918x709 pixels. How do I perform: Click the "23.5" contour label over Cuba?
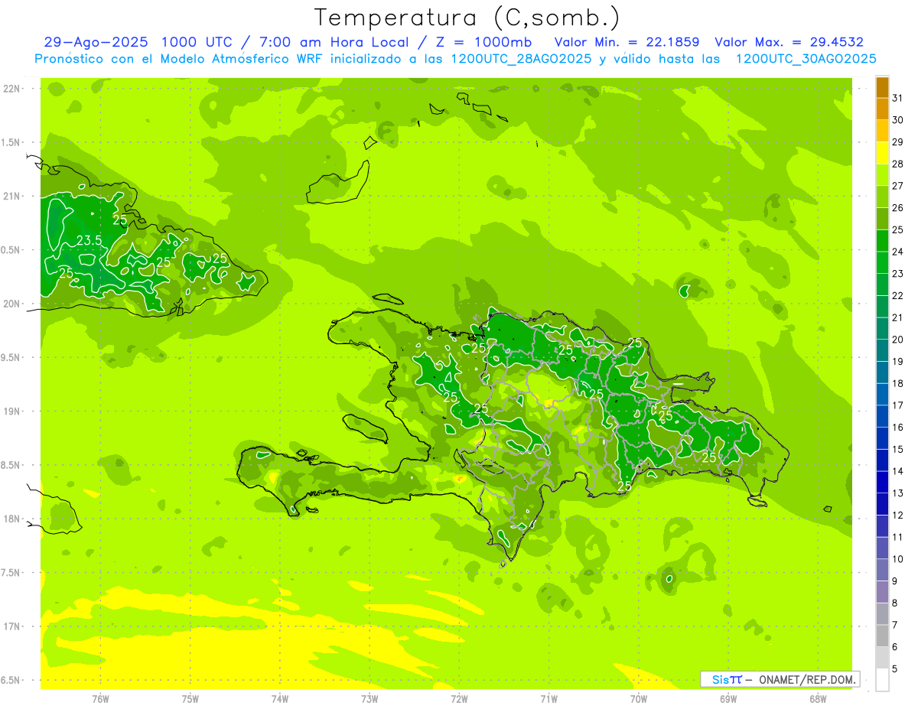pos(90,241)
